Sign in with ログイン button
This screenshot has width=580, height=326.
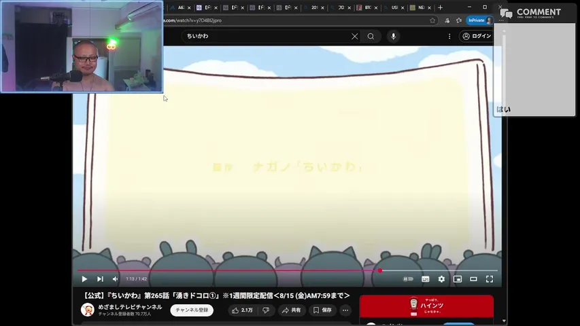477,36
